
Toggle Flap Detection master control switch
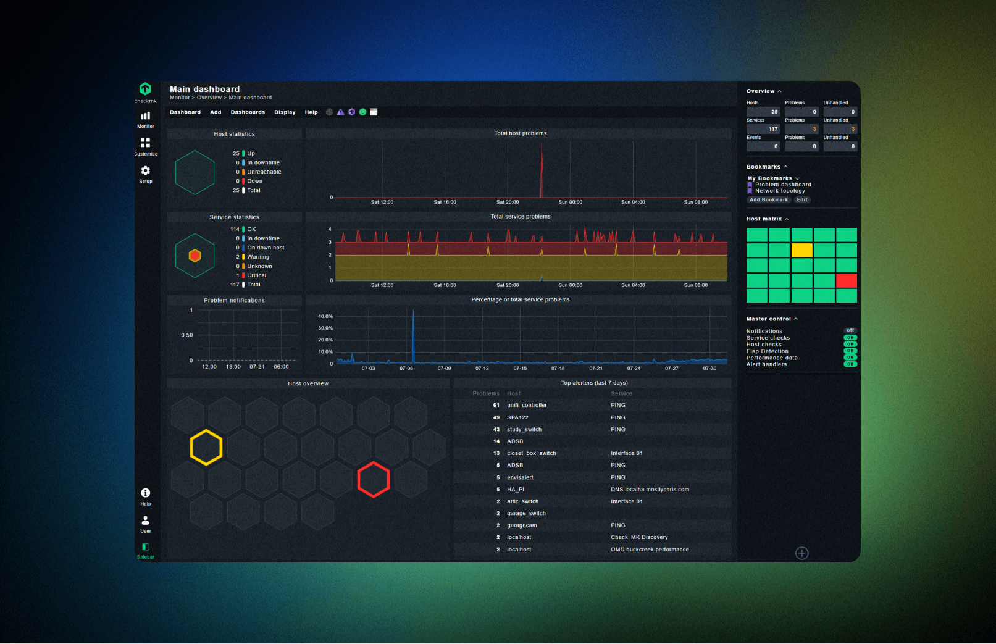tap(850, 351)
